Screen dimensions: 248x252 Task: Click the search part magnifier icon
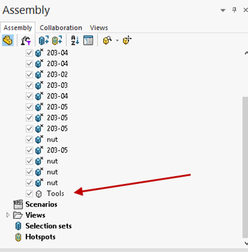tap(107, 40)
